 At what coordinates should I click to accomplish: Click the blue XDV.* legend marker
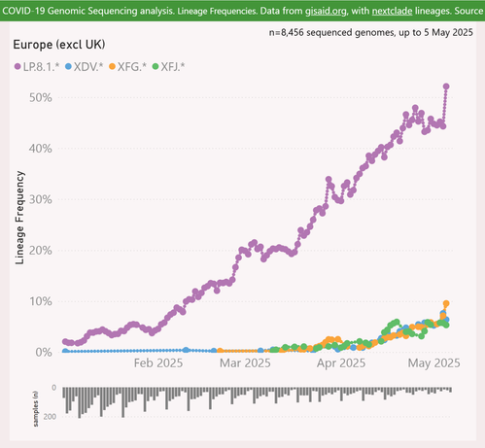[x=68, y=67]
